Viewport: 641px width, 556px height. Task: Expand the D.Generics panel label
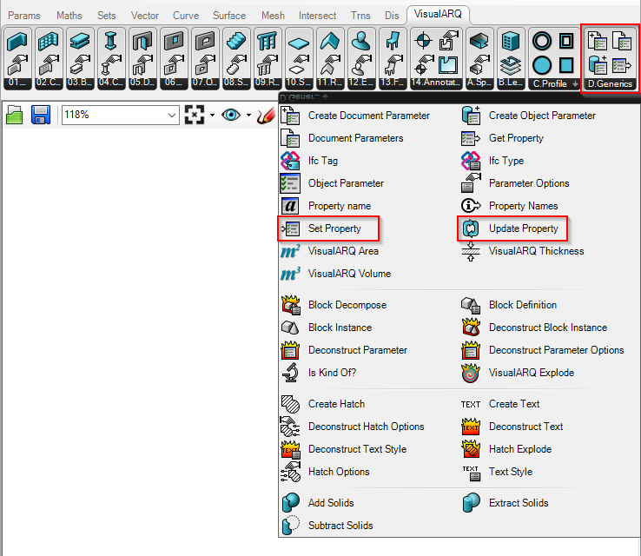[x=610, y=83]
